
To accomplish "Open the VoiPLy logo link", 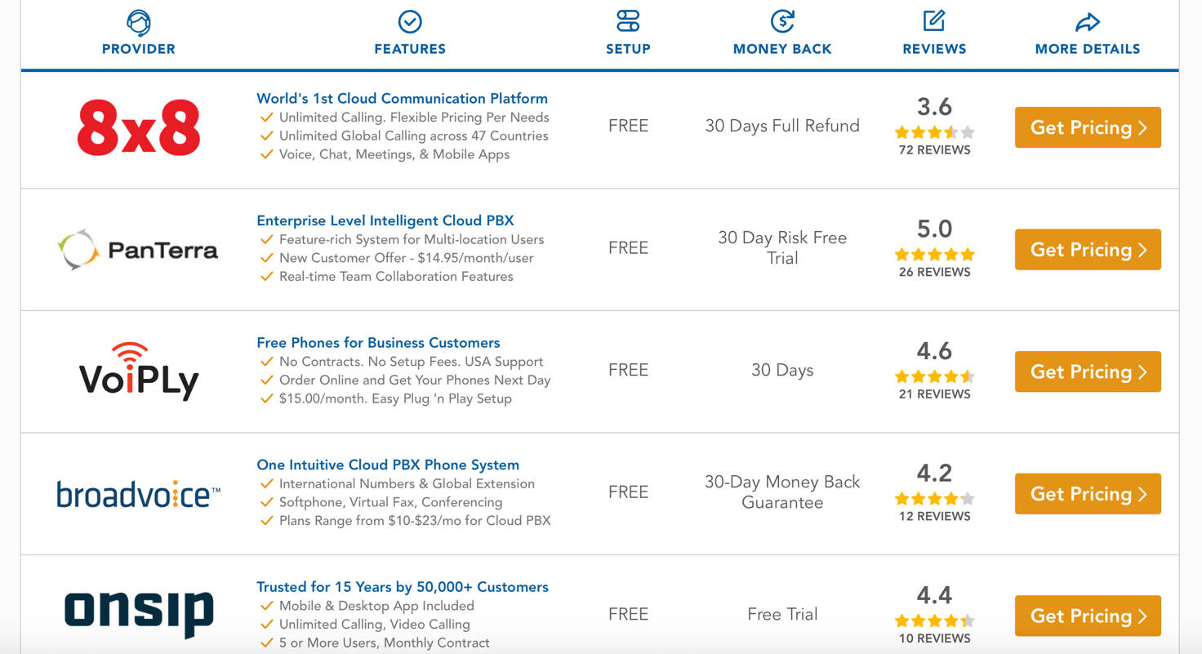I will [139, 371].
